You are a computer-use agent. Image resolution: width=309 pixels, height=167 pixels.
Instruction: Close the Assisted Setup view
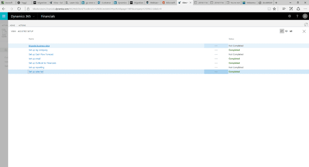(x=304, y=31)
